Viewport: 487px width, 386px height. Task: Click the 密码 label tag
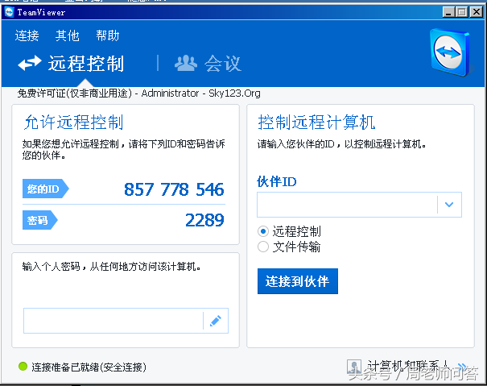[x=40, y=220]
